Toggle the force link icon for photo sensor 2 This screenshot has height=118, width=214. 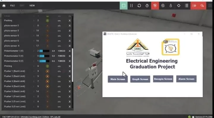pyautogui.click(x=59, y=26)
